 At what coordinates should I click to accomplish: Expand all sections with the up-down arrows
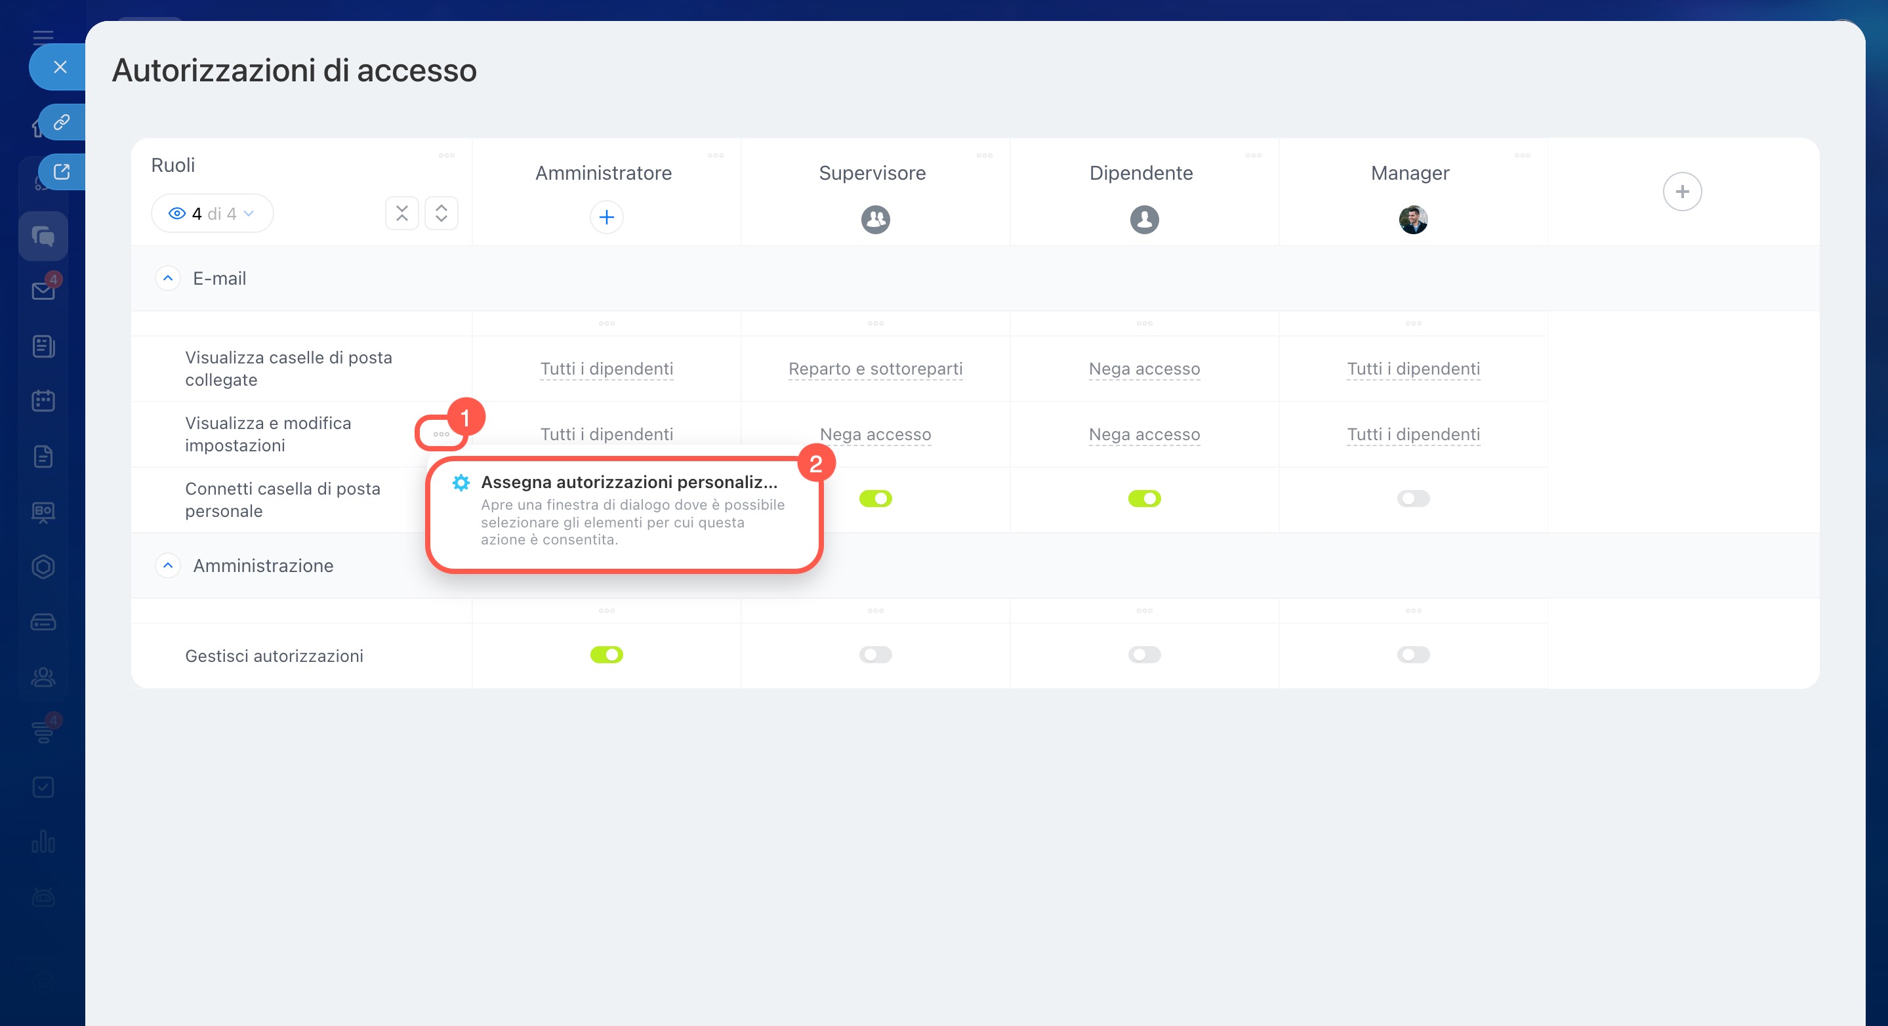441,213
